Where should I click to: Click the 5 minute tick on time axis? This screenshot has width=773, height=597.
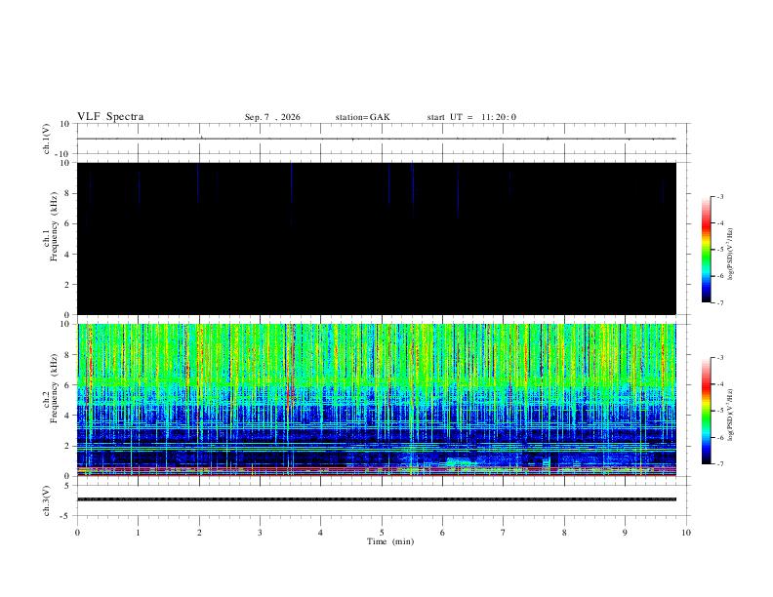[382, 533]
